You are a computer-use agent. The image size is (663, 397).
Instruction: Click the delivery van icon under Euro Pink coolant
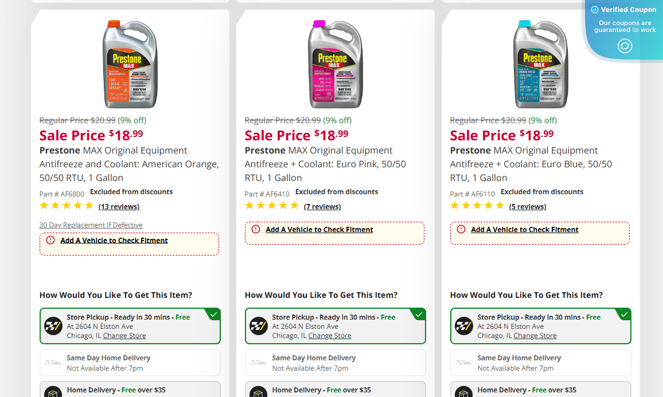(257, 361)
